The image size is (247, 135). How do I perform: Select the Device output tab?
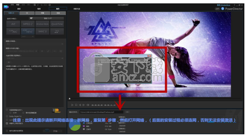[x=42, y=13]
